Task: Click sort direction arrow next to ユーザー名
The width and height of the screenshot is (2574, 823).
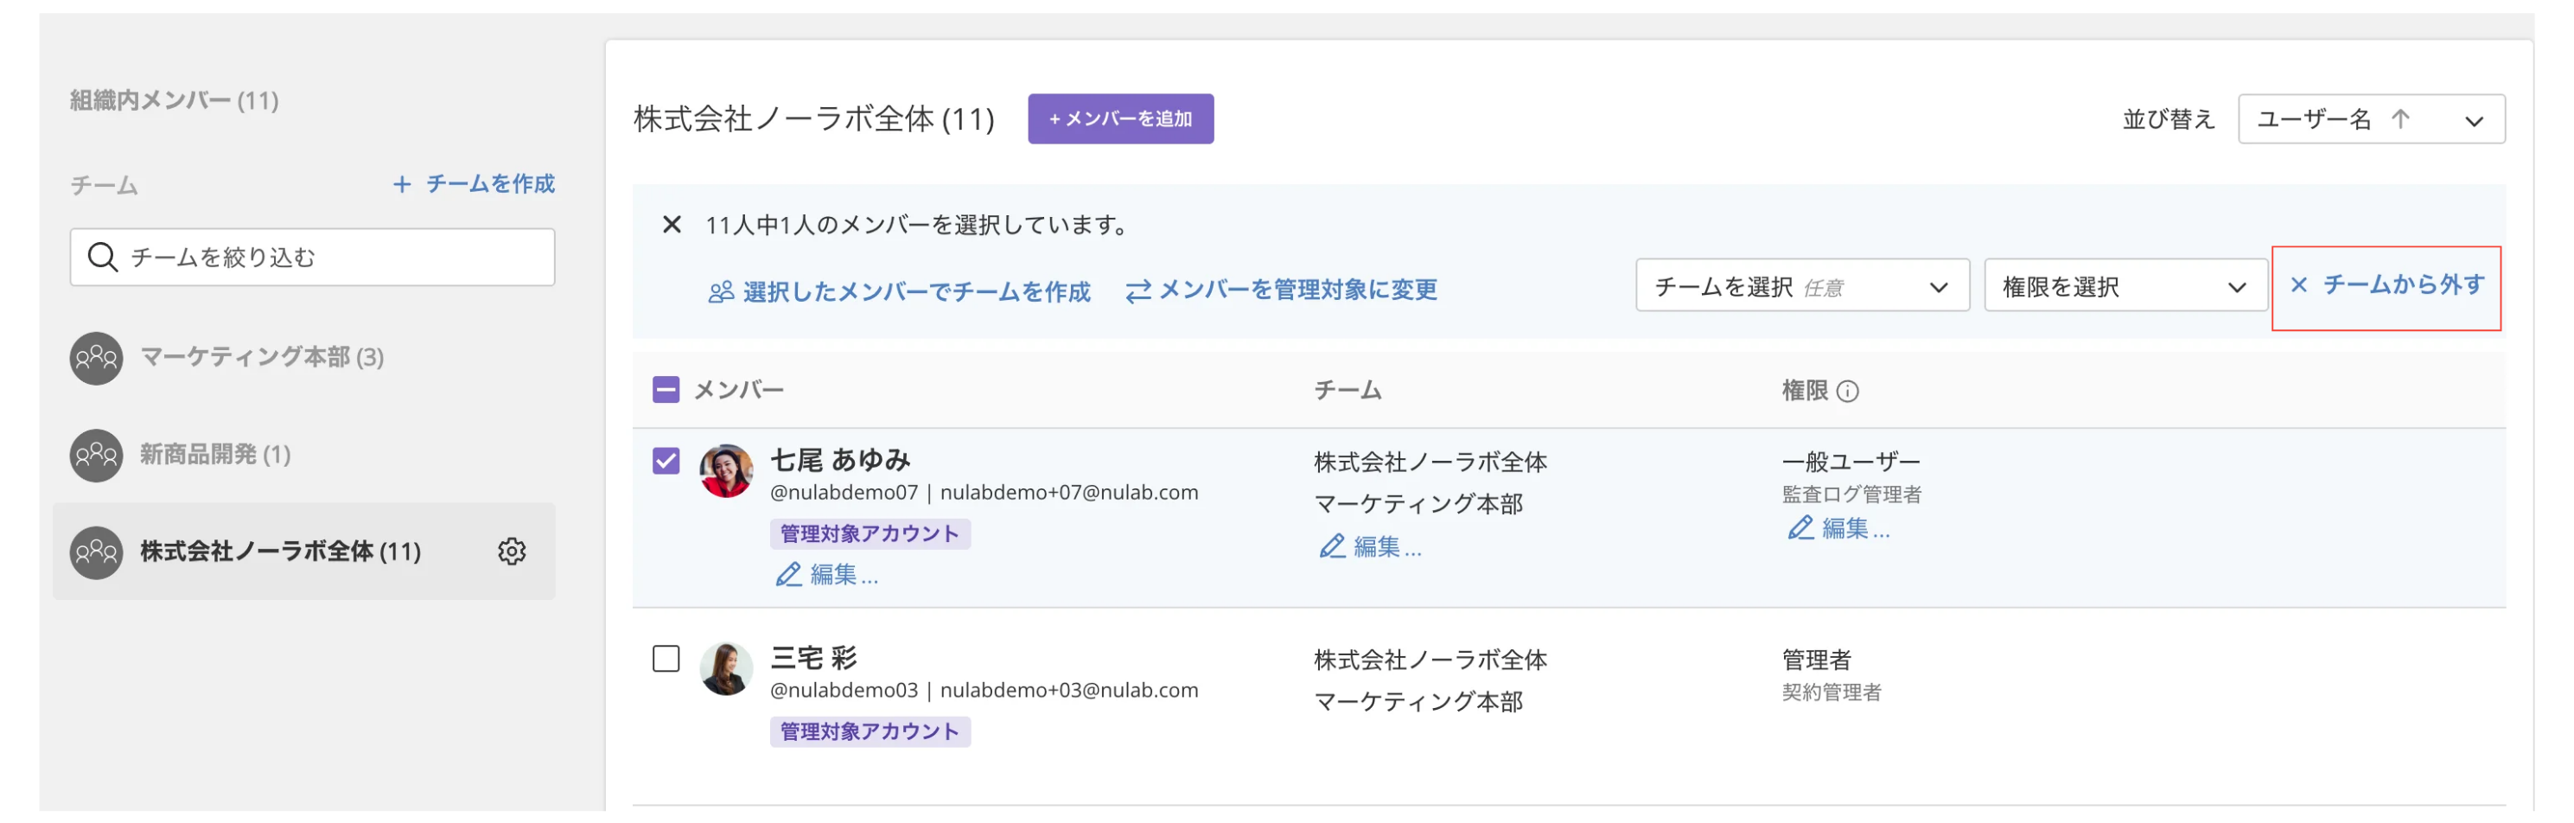Action: coord(2399,119)
